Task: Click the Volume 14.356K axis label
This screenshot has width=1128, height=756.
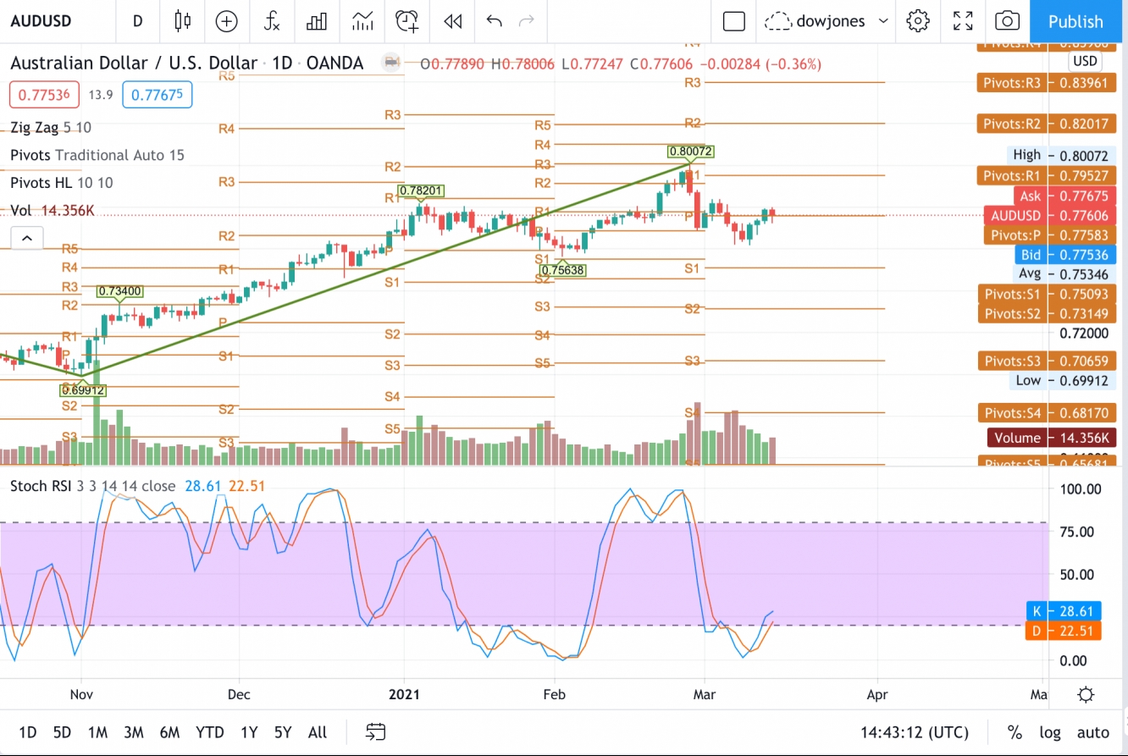Action: [x=1051, y=438]
